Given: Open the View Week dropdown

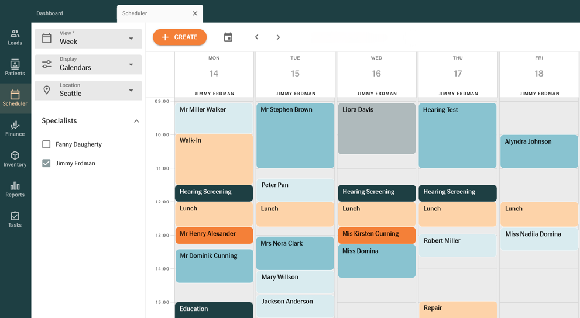Looking at the screenshot, I should [x=88, y=39].
